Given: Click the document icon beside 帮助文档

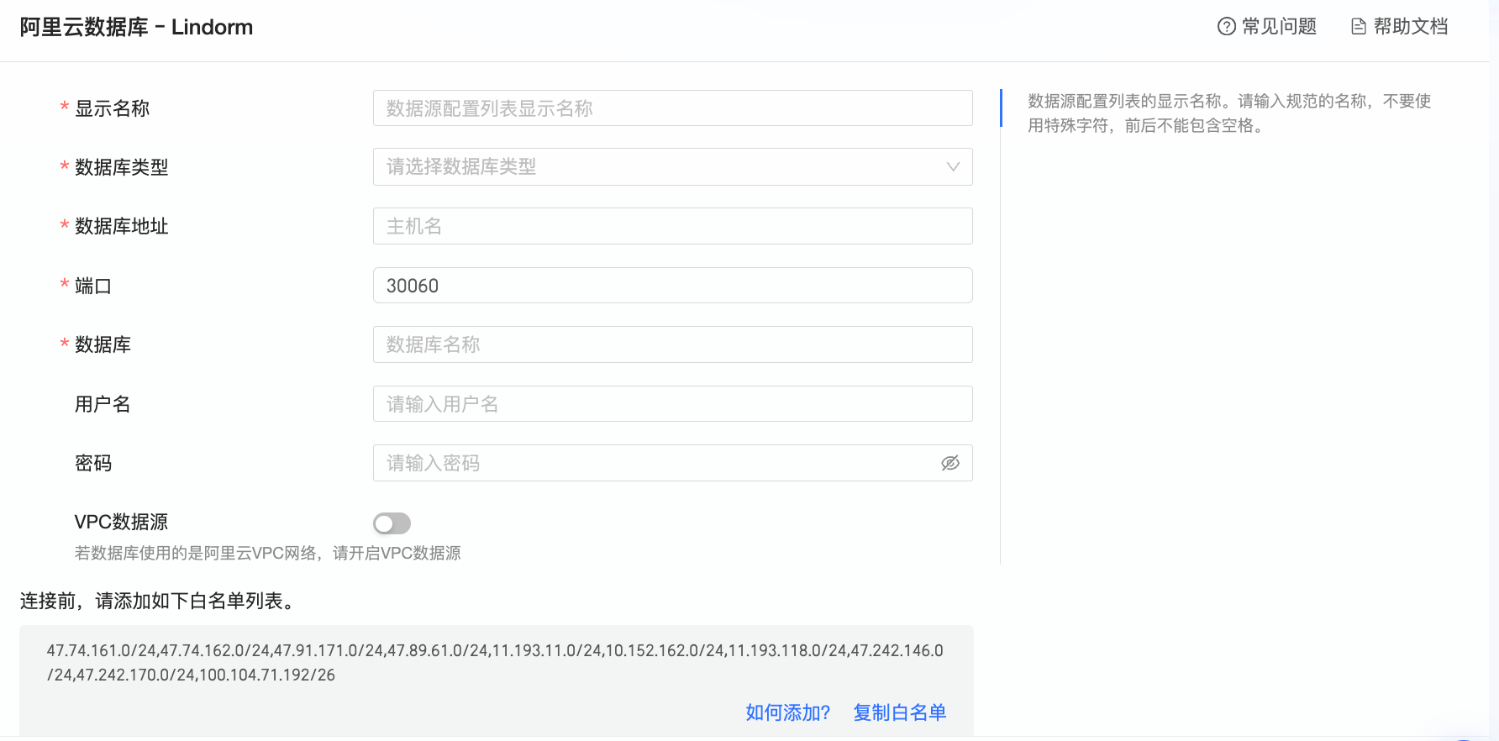Looking at the screenshot, I should point(1359,27).
